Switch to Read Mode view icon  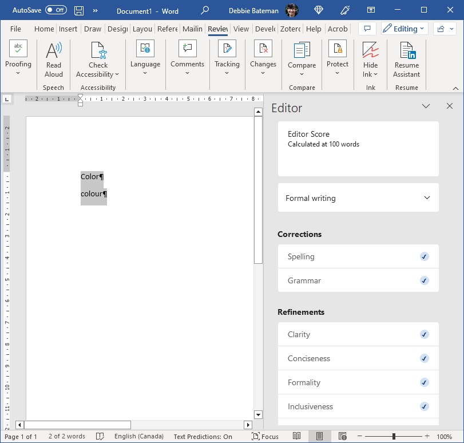coord(297,436)
